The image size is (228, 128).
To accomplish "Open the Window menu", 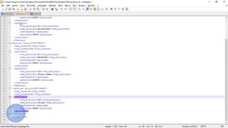I will pyautogui.click(x=91, y=6).
